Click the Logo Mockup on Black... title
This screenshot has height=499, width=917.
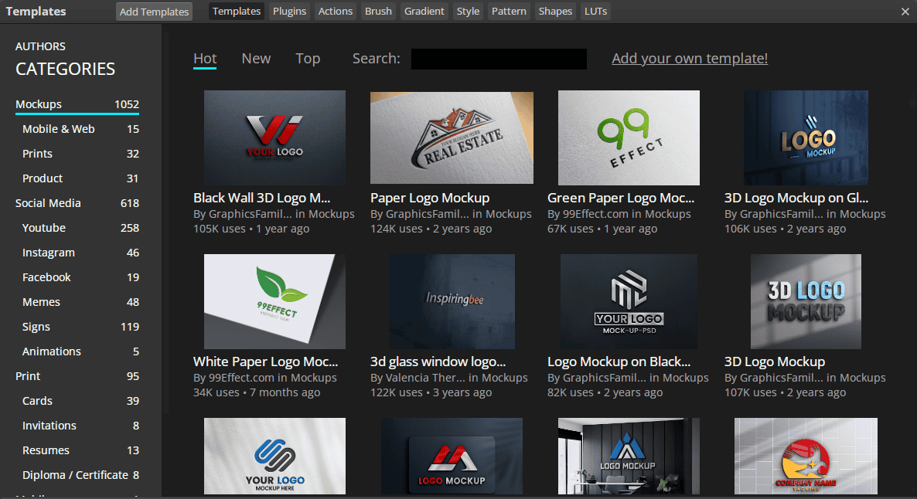[x=619, y=362]
